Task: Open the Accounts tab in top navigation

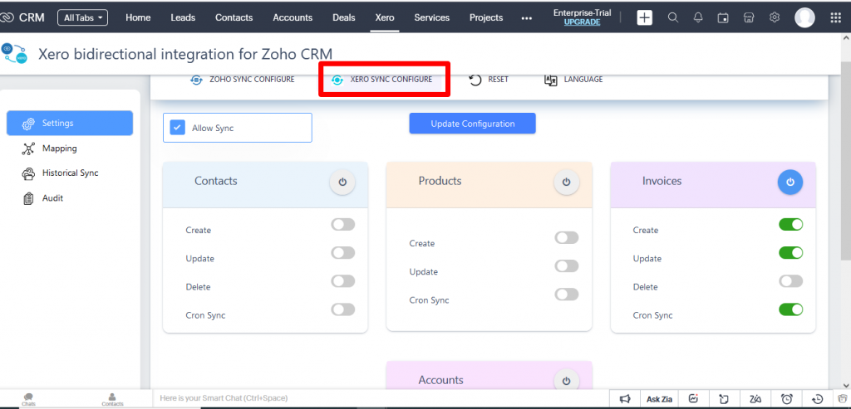Action: tap(293, 18)
